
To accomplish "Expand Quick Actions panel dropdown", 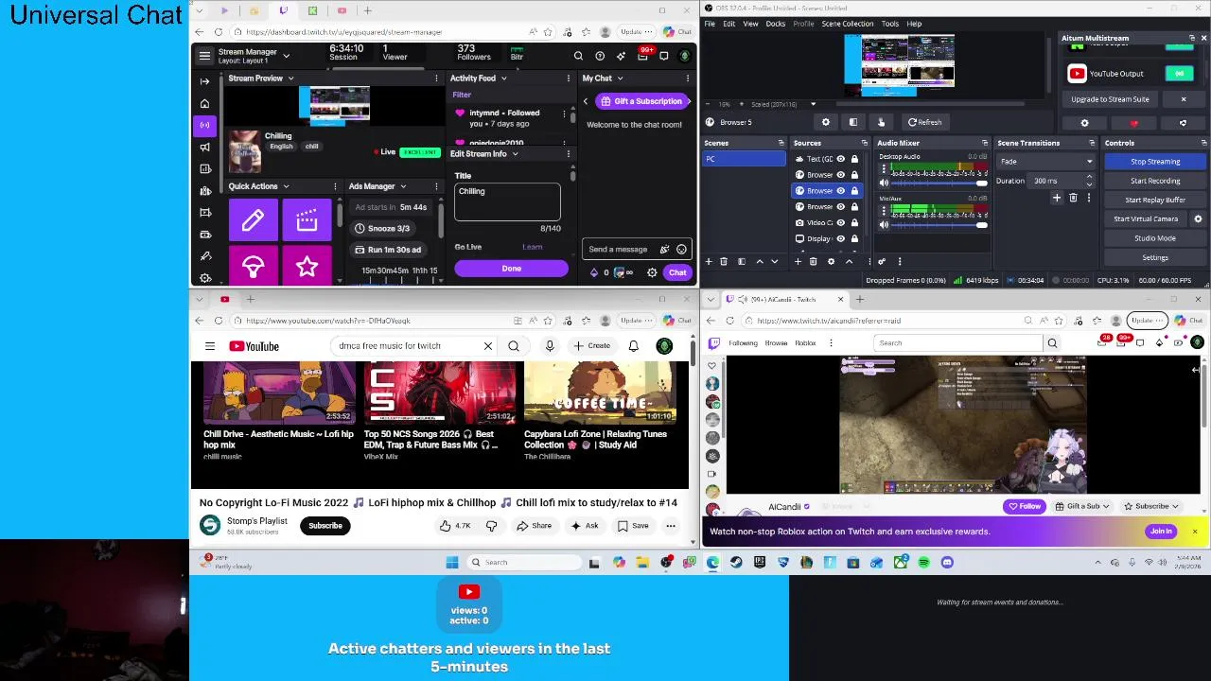I will point(286,186).
